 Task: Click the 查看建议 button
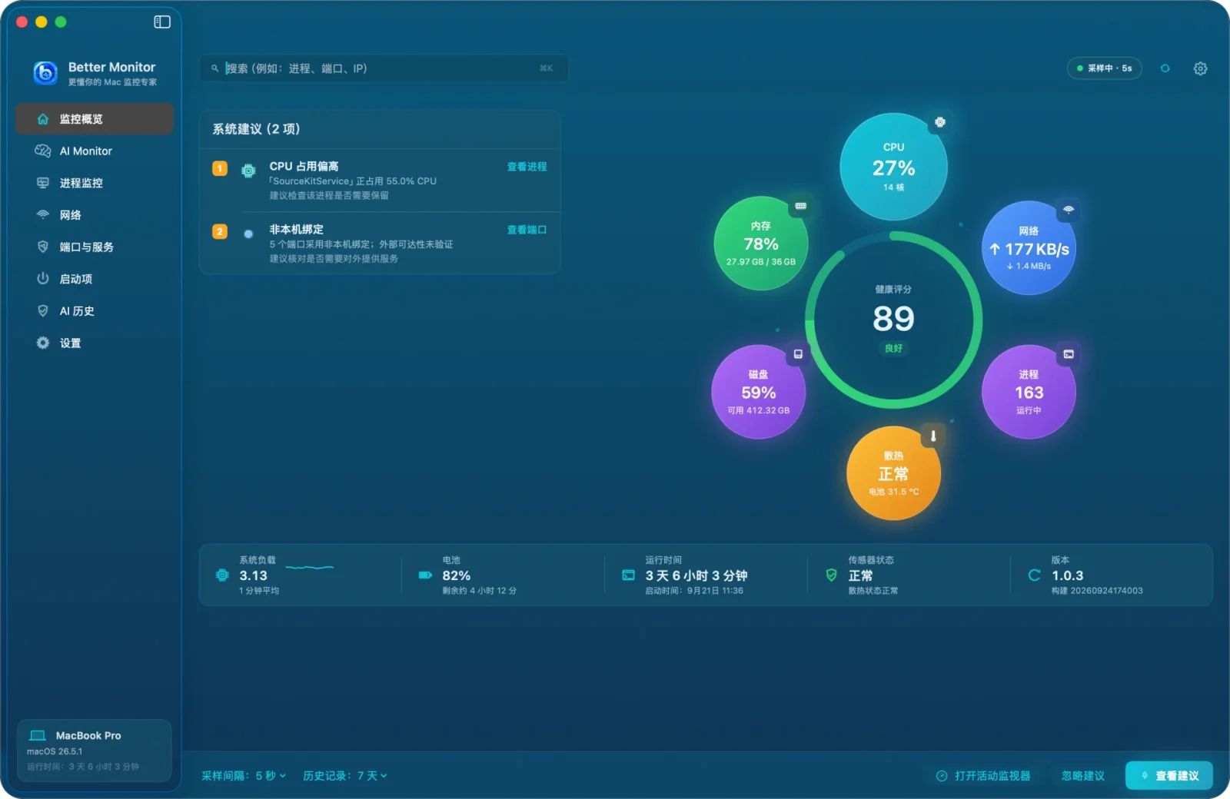click(x=1168, y=776)
